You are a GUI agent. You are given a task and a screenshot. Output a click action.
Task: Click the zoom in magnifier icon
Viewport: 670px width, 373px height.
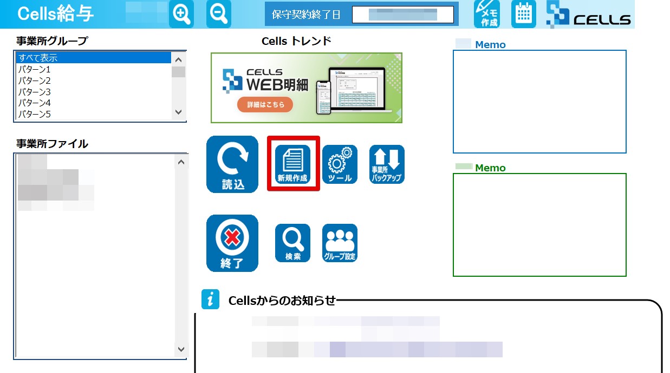[x=181, y=14]
